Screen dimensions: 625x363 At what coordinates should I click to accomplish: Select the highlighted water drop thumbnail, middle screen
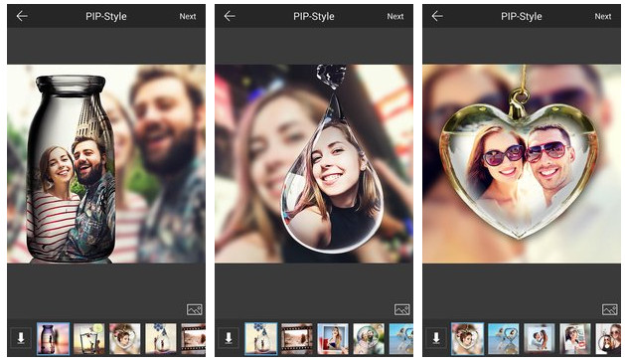coord(260,339)
